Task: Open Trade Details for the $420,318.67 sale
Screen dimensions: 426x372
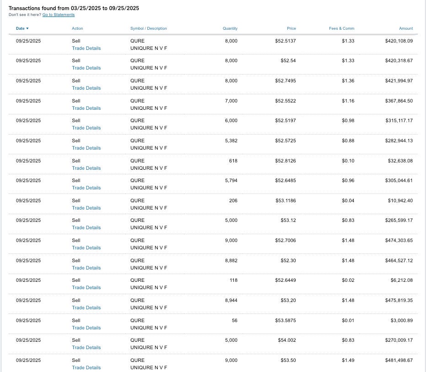Action: 86,68
